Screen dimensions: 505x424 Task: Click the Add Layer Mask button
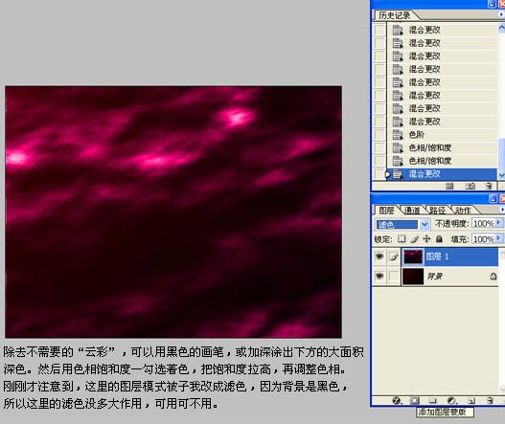tap(415, 400)
